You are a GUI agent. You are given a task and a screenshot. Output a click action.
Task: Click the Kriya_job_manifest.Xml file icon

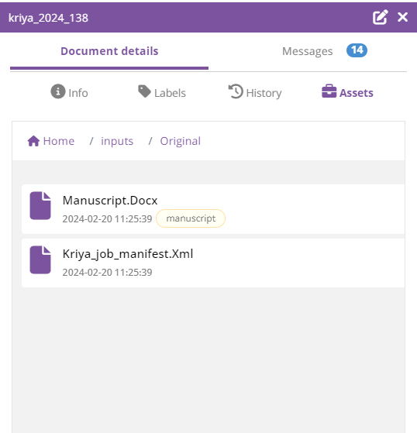(40, 259)
